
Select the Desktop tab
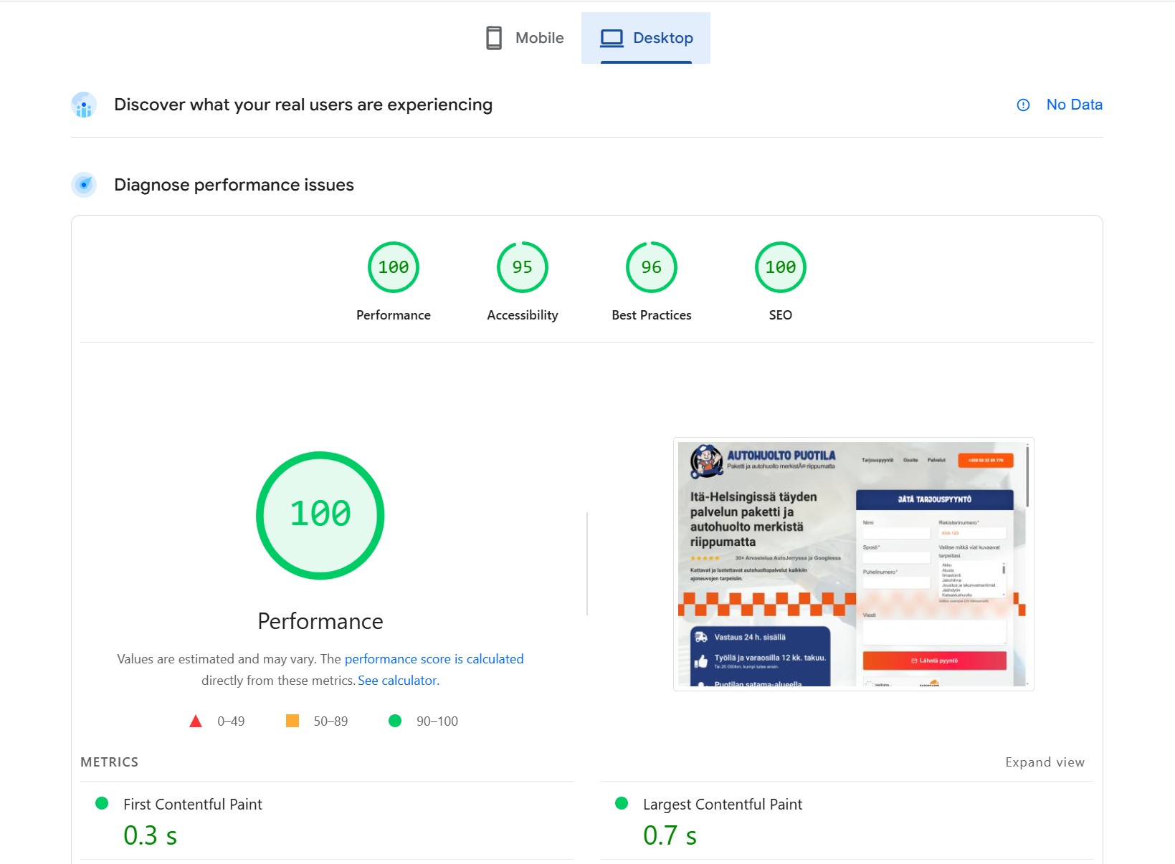pyautogui.click(x=646, y=38)
